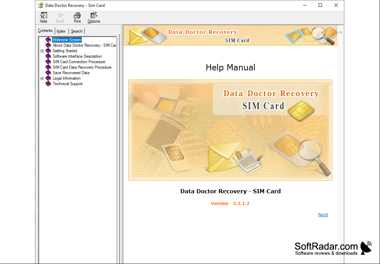Maximize the help window
Viewport: 380px width, 264px height.
(320, 5)
